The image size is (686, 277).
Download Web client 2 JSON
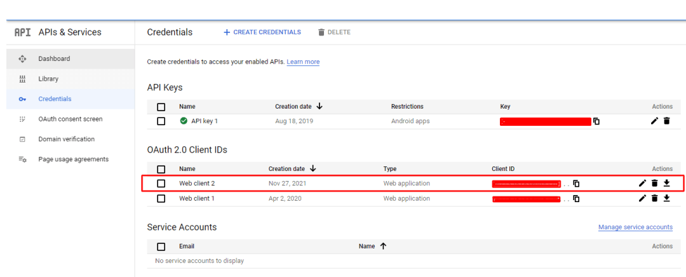(x=667, y=184)
